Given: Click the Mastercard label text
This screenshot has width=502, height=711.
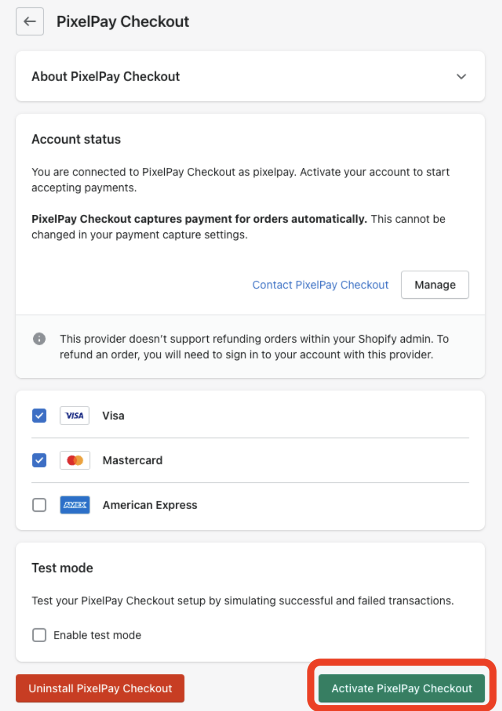Looking at the screenshot, I should 133,460.
